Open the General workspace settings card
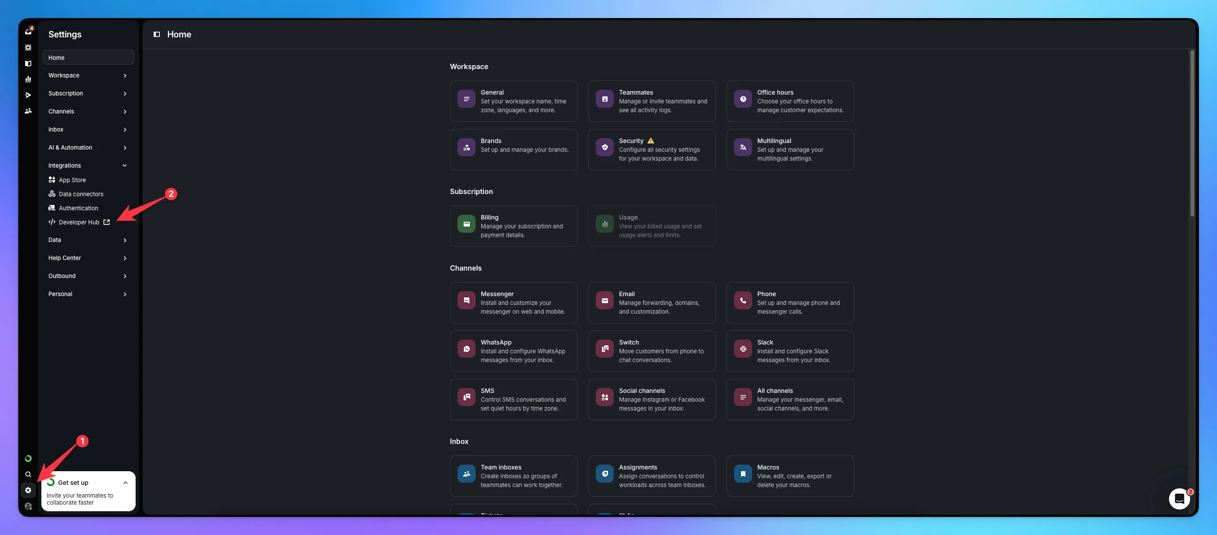Screen dimensions: 1217x535 pos(513,101)
